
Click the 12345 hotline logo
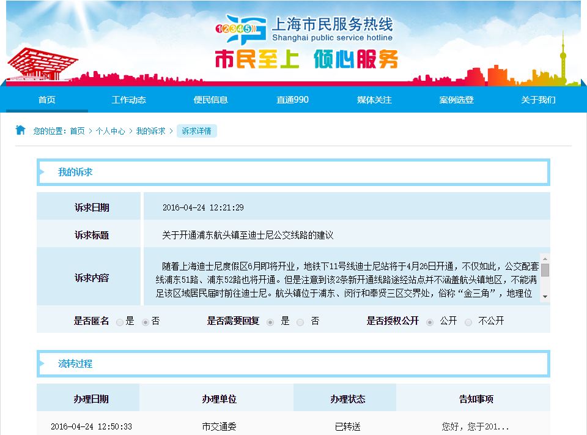pyautogui.click(x=241, y=29)
